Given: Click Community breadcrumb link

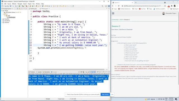Looking at the screenshot, I should coord(115,20).
